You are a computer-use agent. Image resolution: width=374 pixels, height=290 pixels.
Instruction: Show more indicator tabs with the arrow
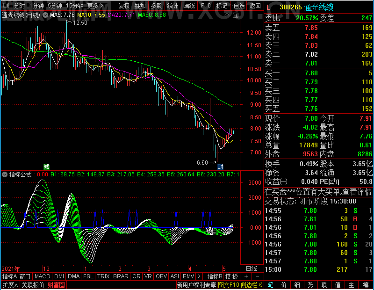(199, 276)
